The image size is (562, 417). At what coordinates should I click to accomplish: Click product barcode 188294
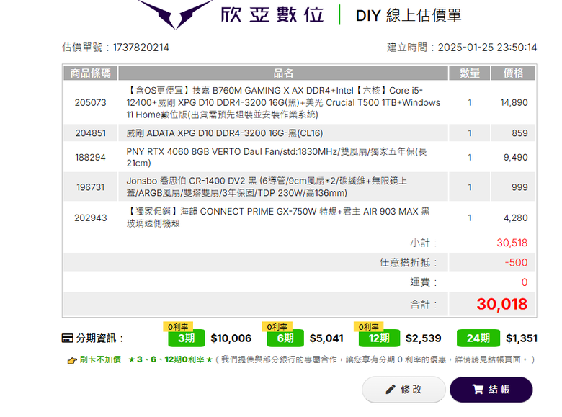coord(90,157)
